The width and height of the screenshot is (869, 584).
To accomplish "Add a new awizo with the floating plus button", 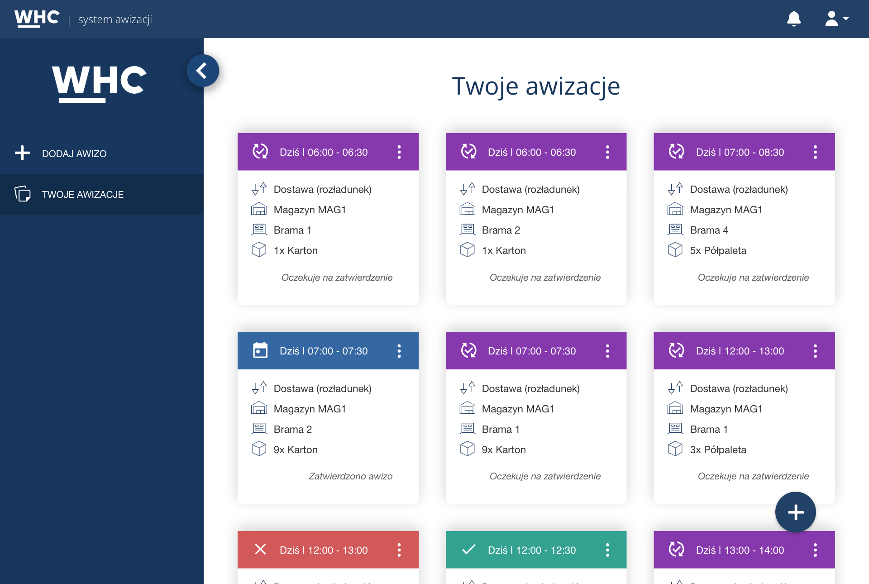I will (x=795, y=512).
